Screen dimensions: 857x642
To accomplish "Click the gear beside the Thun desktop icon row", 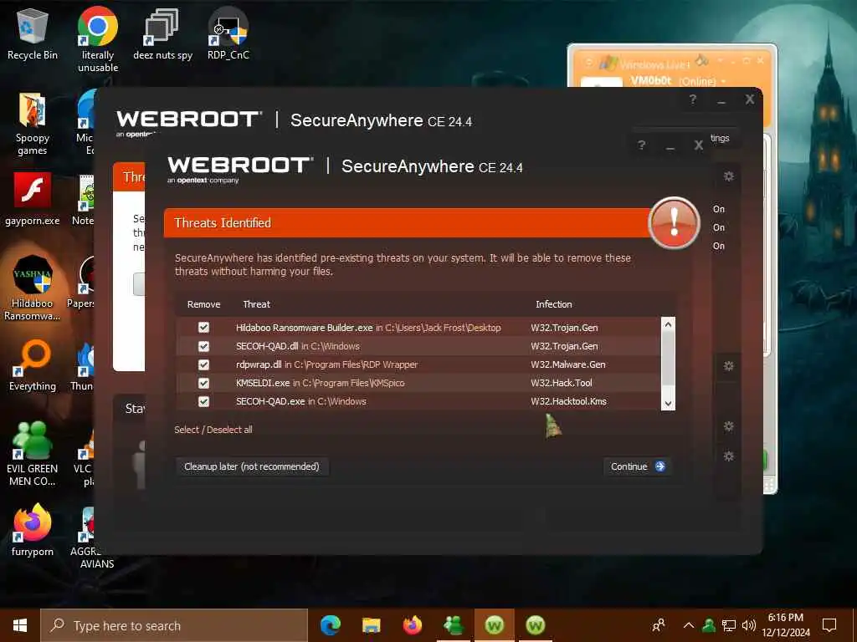I will point(729,366).
